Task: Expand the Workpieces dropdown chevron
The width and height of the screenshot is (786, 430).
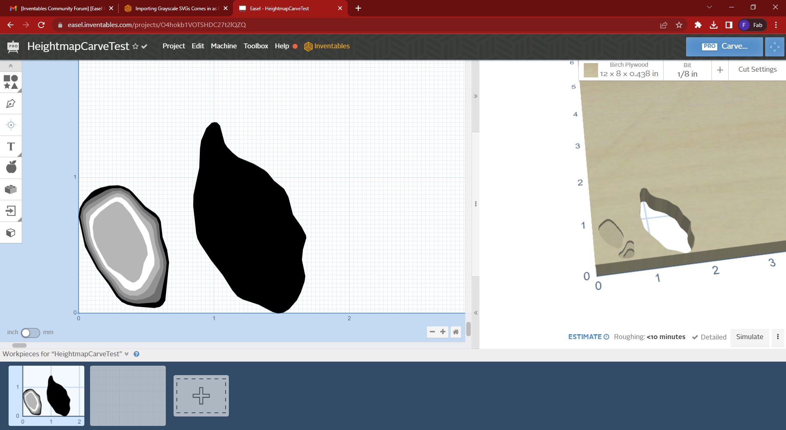Action: (x=126, y=354)
